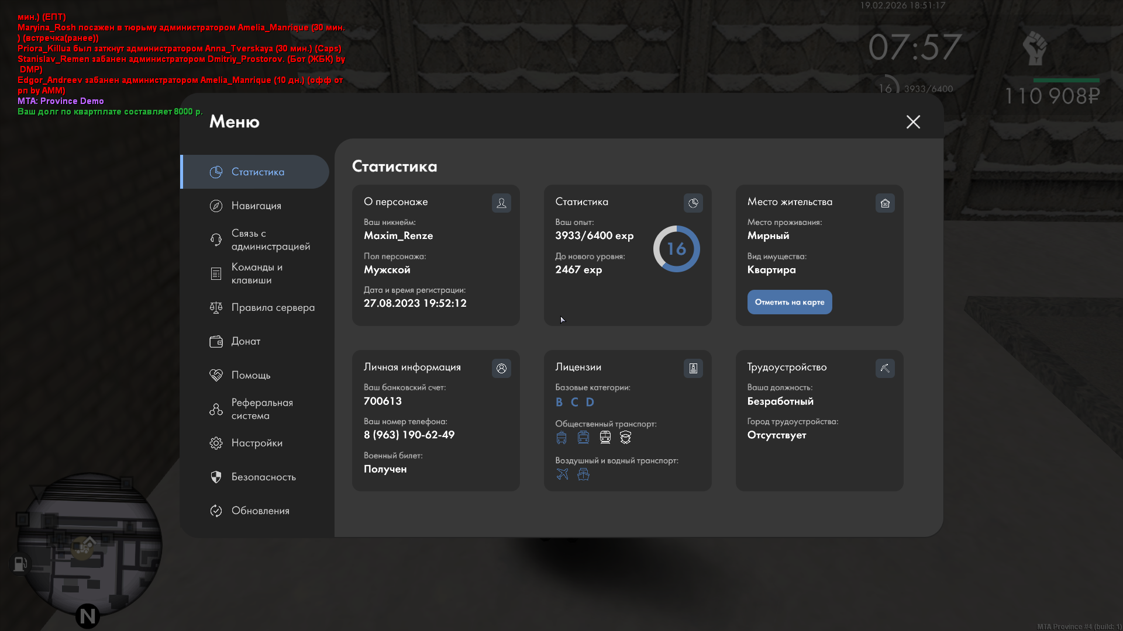The width and height of the screenshot is (1123, 631).
Task: Click the first bus transport license icon
Action: [x=561, y=437]
